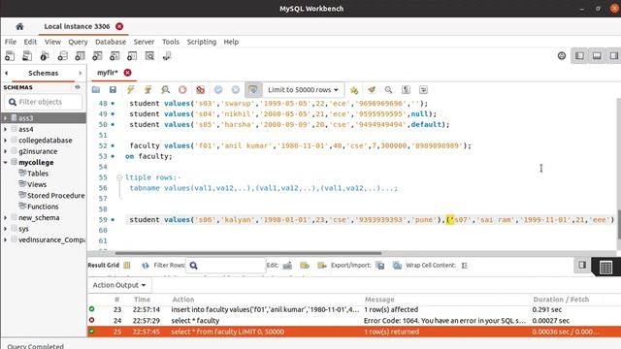Open the Server menu

point(144,42)
